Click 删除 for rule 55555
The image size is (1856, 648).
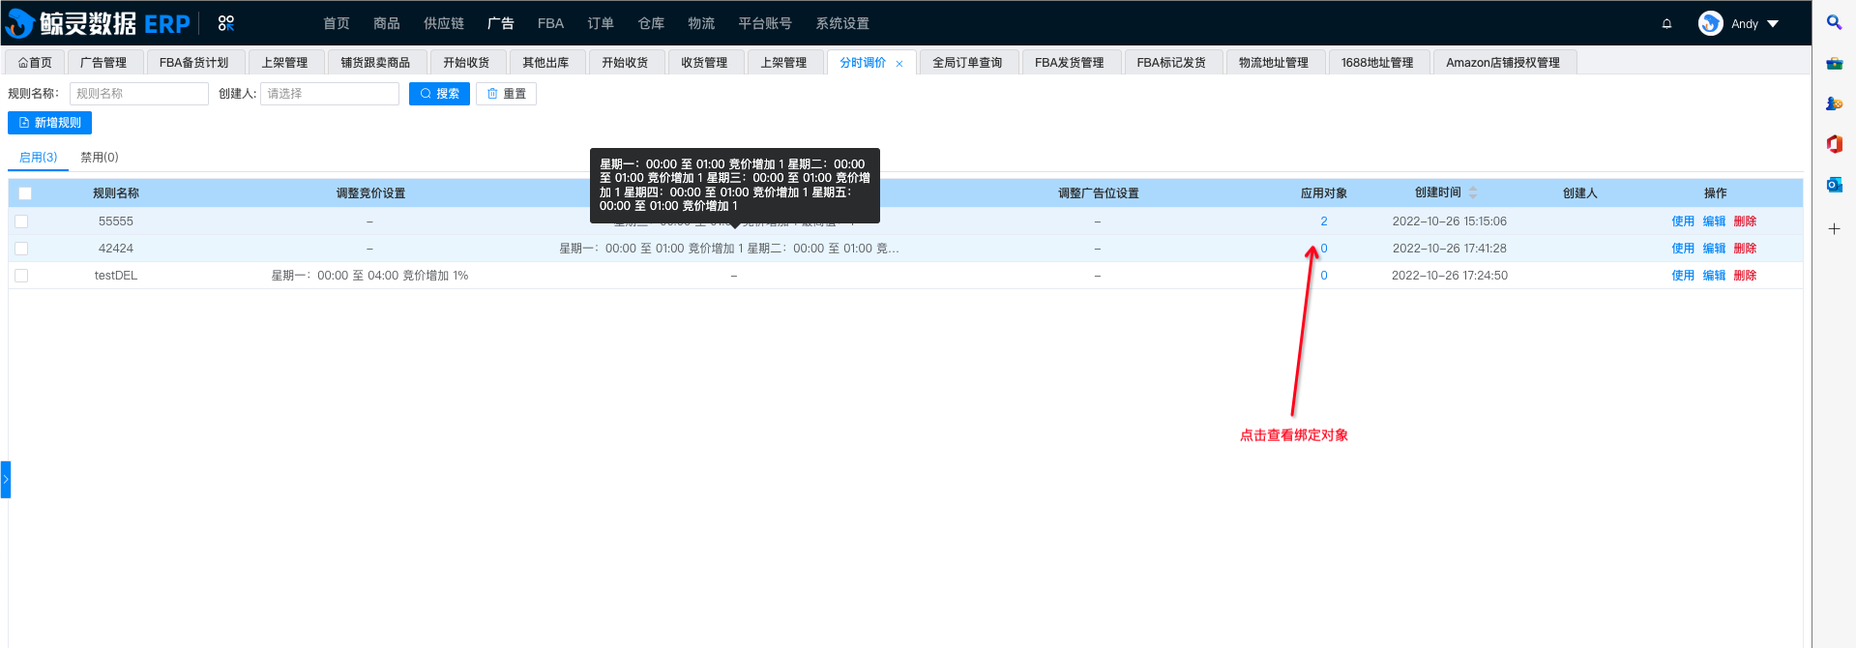pyautogui.click(x=1745, y=221)
